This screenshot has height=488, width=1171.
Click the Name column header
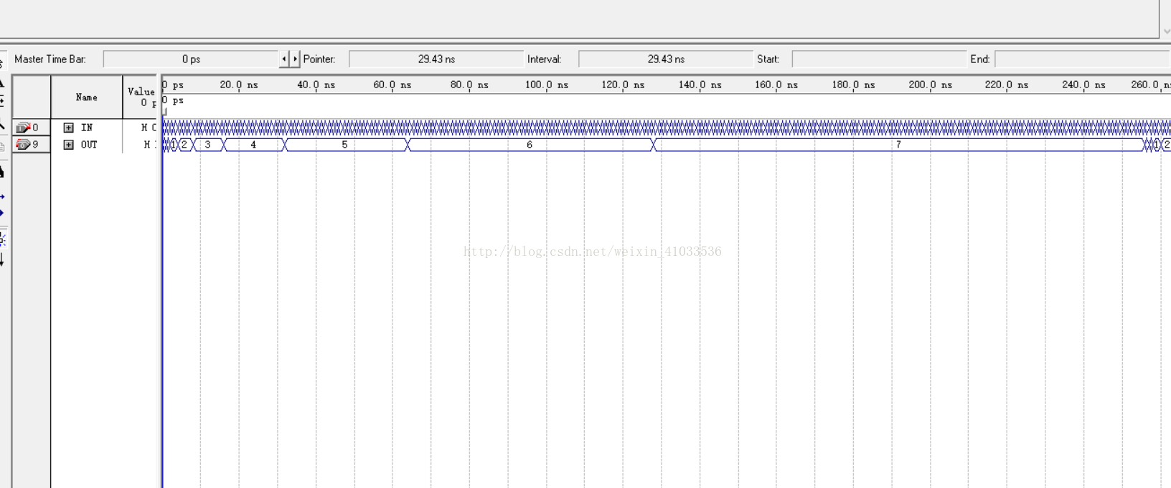click(x=87, y=97)
